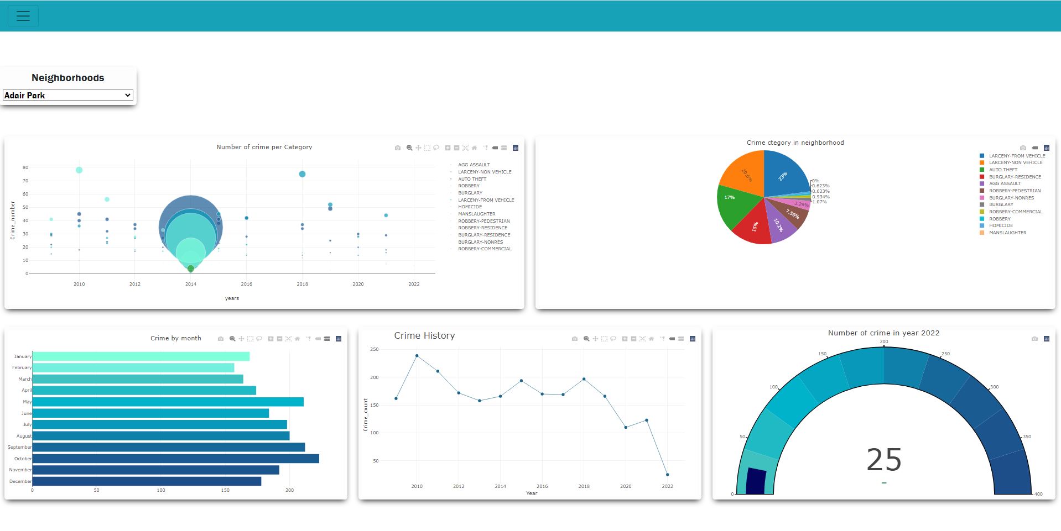Autoscale the Crime History chart

642,339
